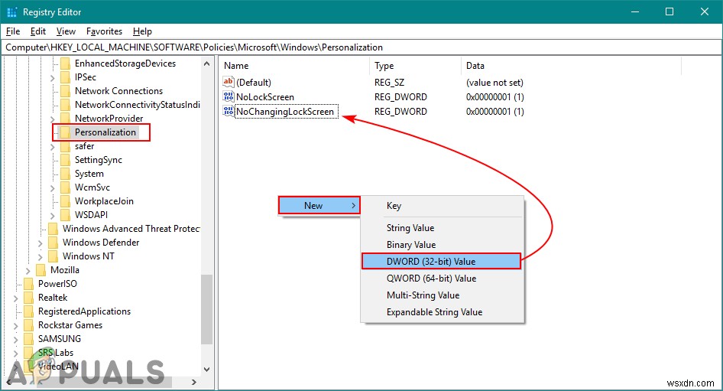Click the Network Connections folder icon
The width and height of the screenshot is (723, 391).
(66, 91)
